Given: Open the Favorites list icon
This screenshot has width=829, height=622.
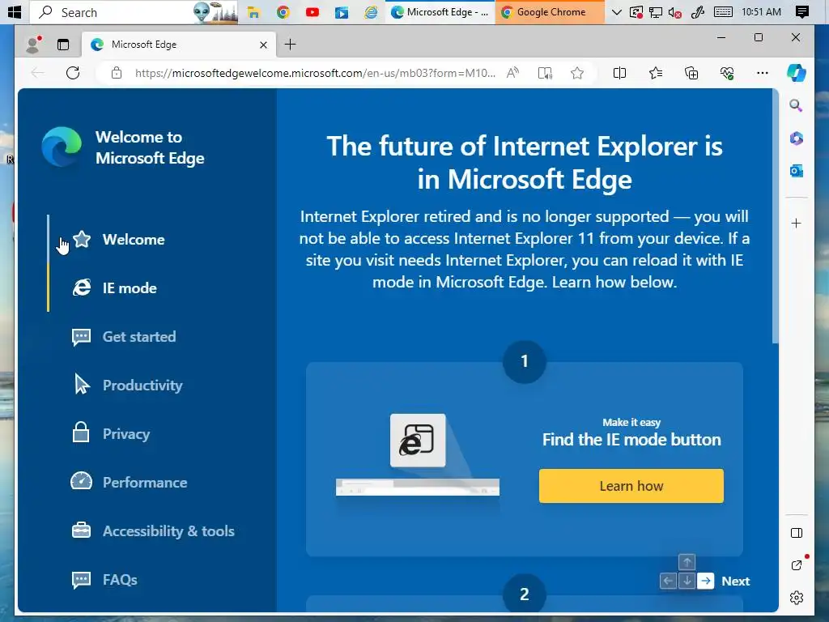Looking at the screenshot, I should tap(656, 73).
